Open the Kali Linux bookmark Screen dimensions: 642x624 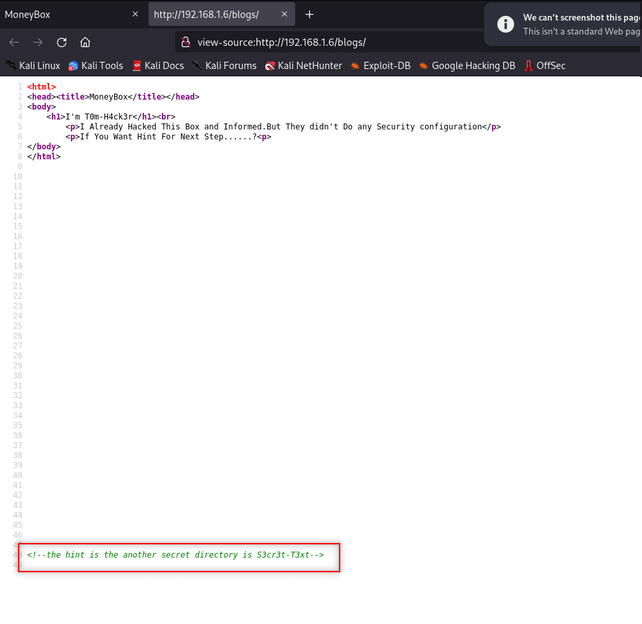(x=33, y=66)
